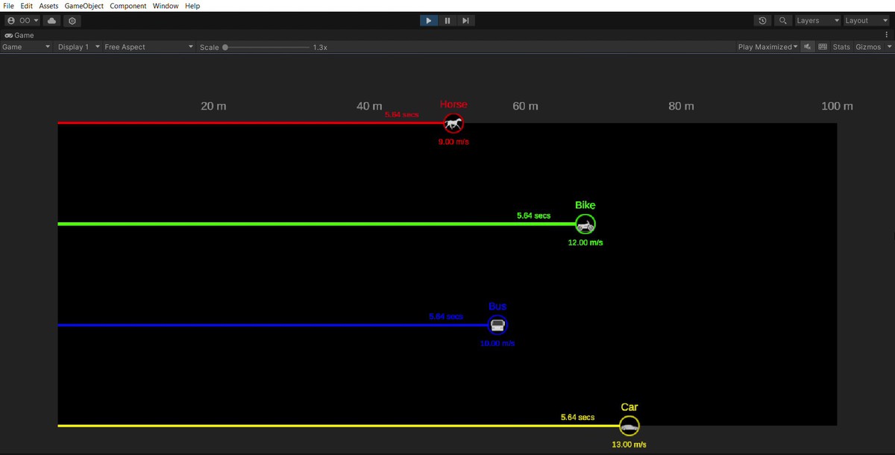The image size is (895, 455).
Task: Open the Layout dropdown
Action: tap(866, 21)
